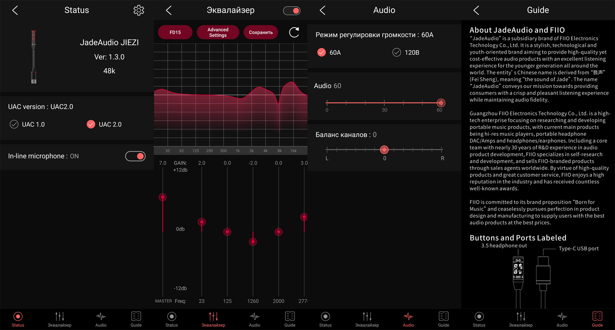Click the Buttons and Ports Labeled heading

pyautogui.click(x=518, y=238)
